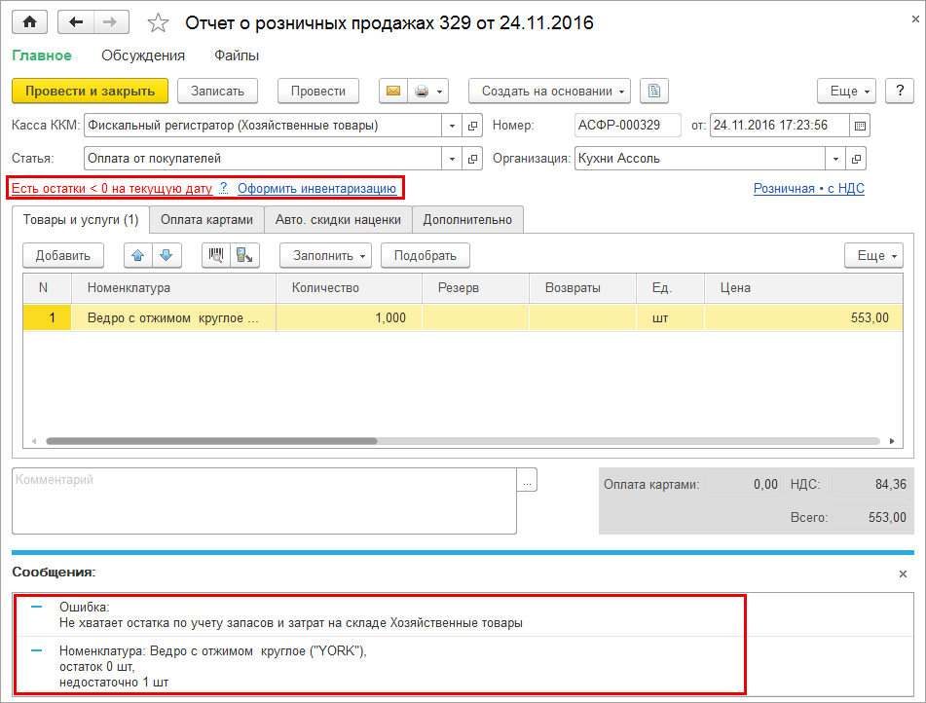
Task: Expand Касса ККМ dropdown list
Action: point(452,126)
